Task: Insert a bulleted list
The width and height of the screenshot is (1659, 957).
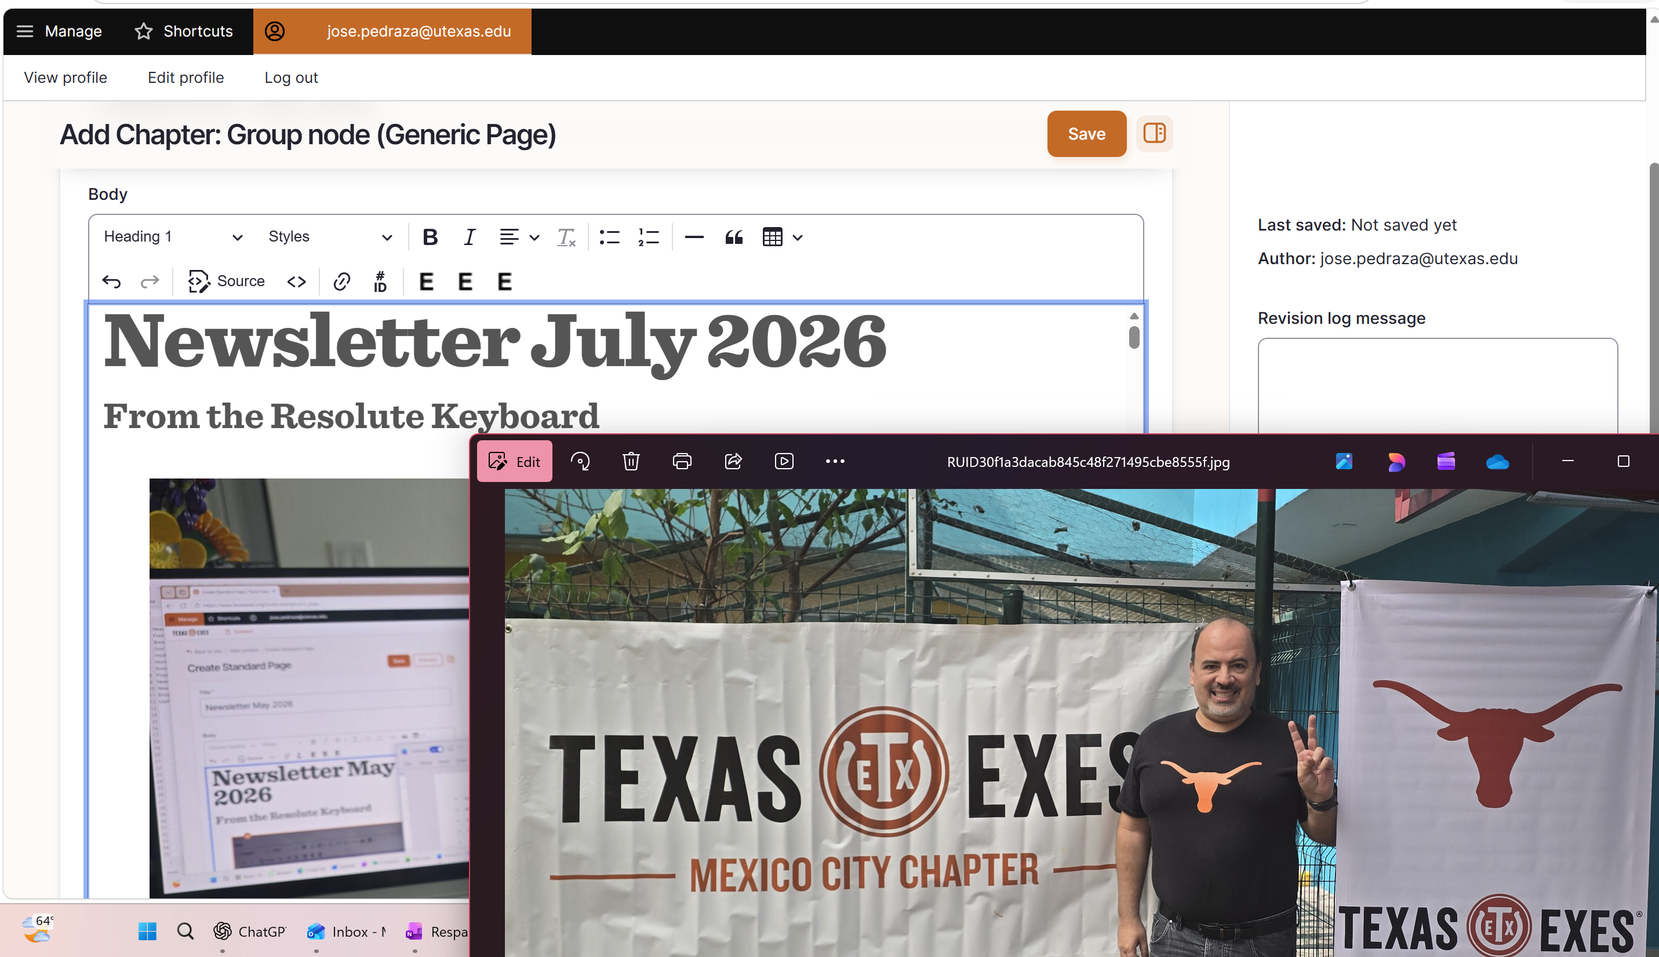Action: 610,236
